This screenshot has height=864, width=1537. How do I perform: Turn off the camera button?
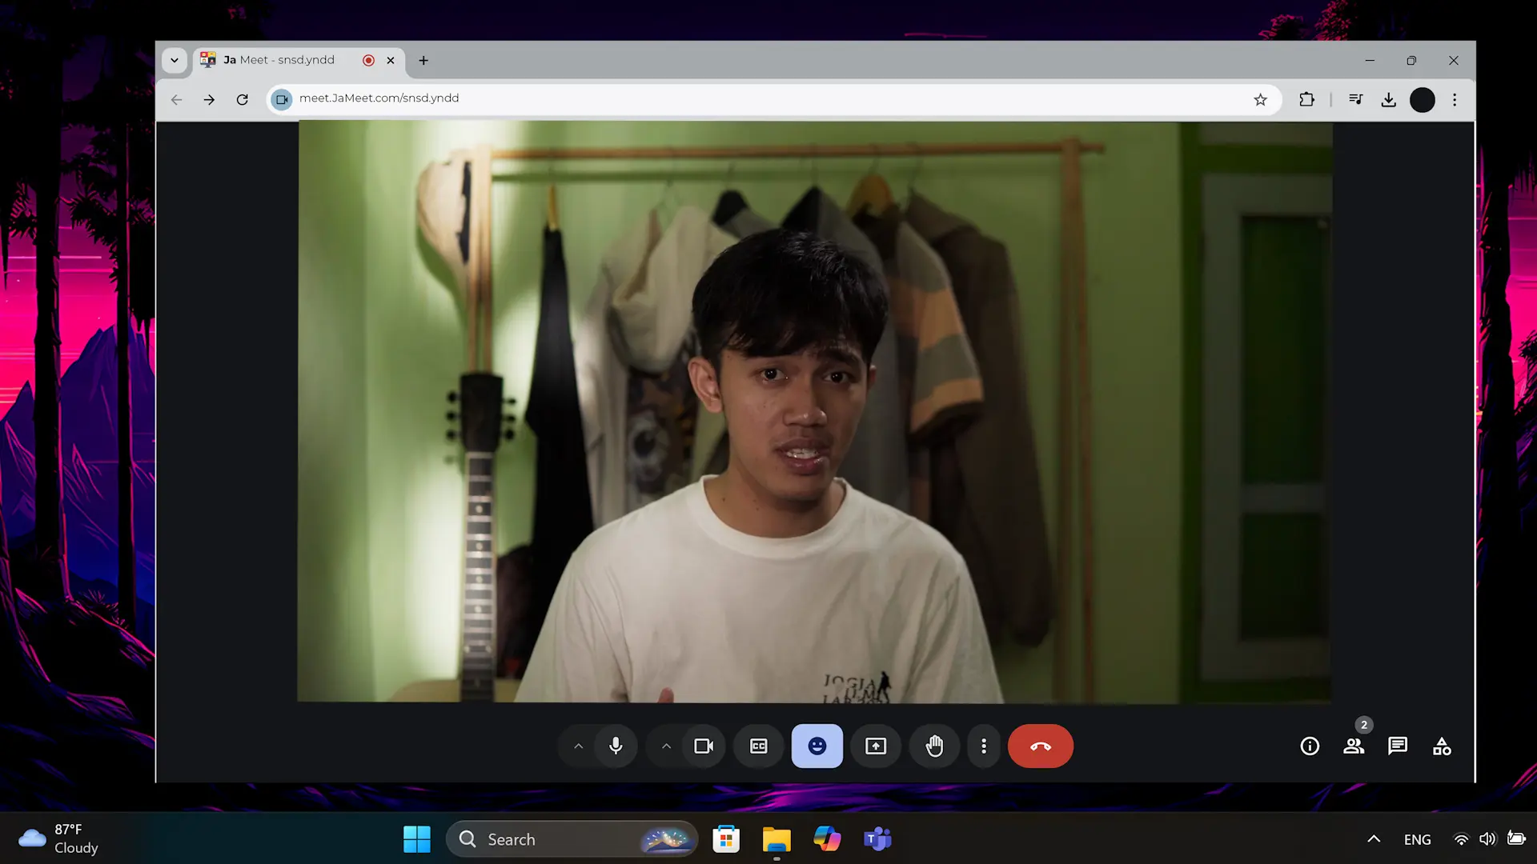click(x=704, y=746)
